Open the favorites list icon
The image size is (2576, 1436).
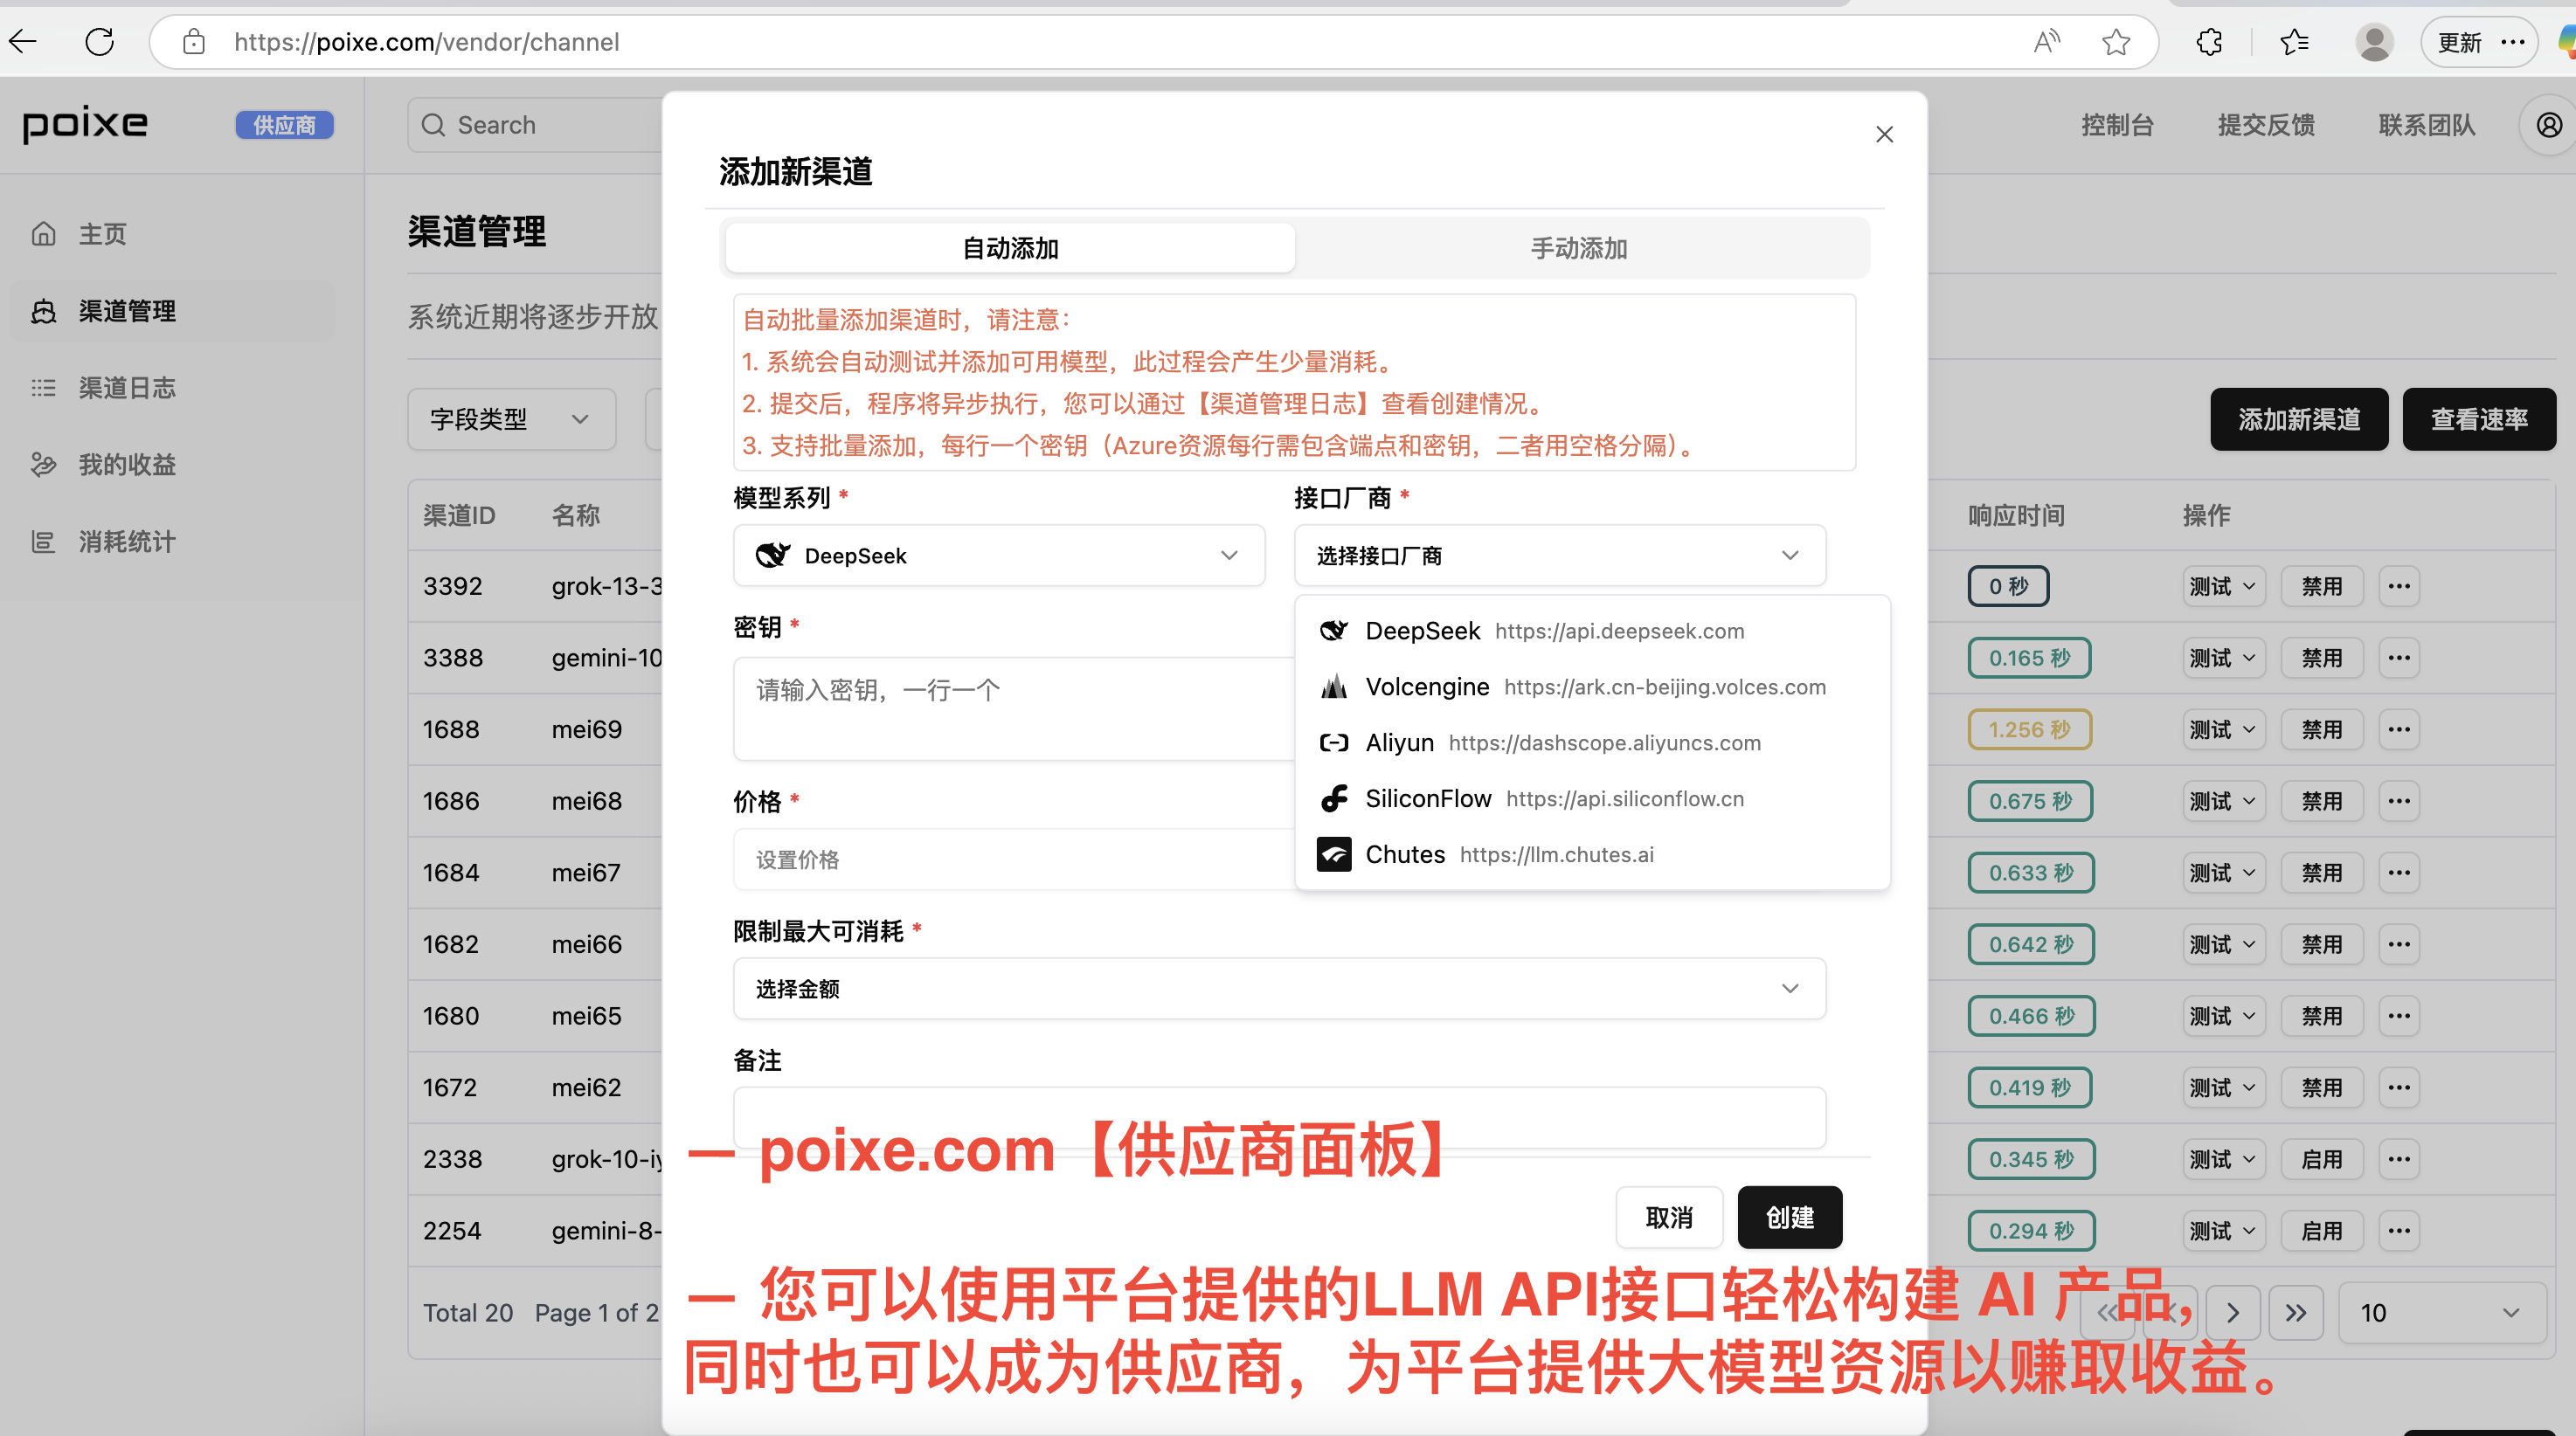pyautogui.click(x=2294, y=42)
